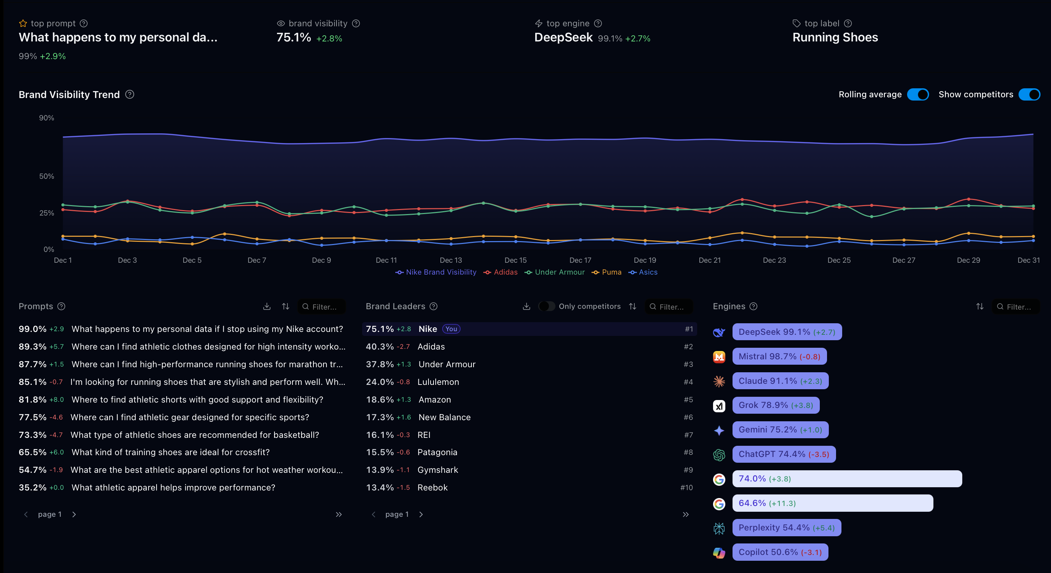The image size is (1051, 573).
Task: Turn off the Show competitors toggle
Action: pyautogui.click(x=1029, y=94)
